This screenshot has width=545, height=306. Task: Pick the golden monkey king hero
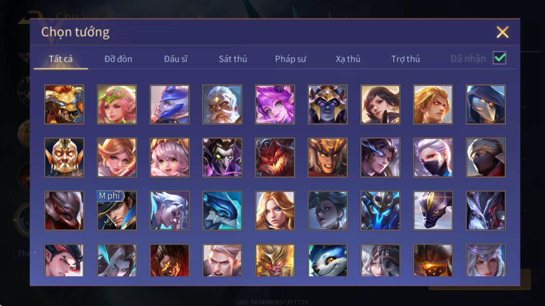coord(275,260)
